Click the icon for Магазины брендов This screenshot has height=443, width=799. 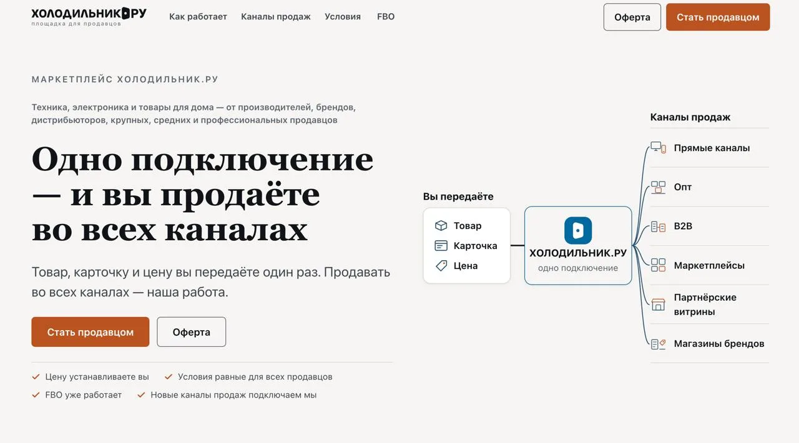coord(658,344)
